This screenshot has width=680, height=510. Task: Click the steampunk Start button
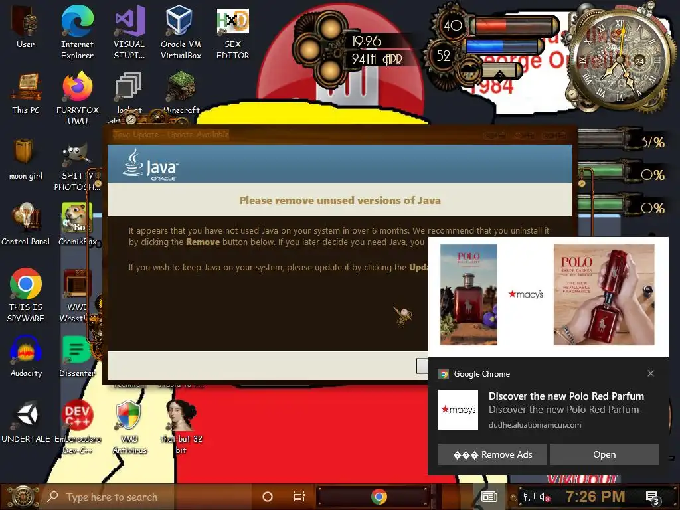click(x=22, y=497)
